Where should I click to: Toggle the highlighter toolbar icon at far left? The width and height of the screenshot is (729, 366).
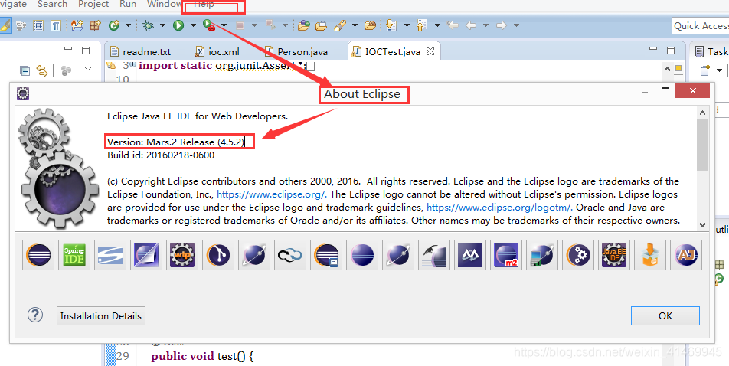pos(5,25)
